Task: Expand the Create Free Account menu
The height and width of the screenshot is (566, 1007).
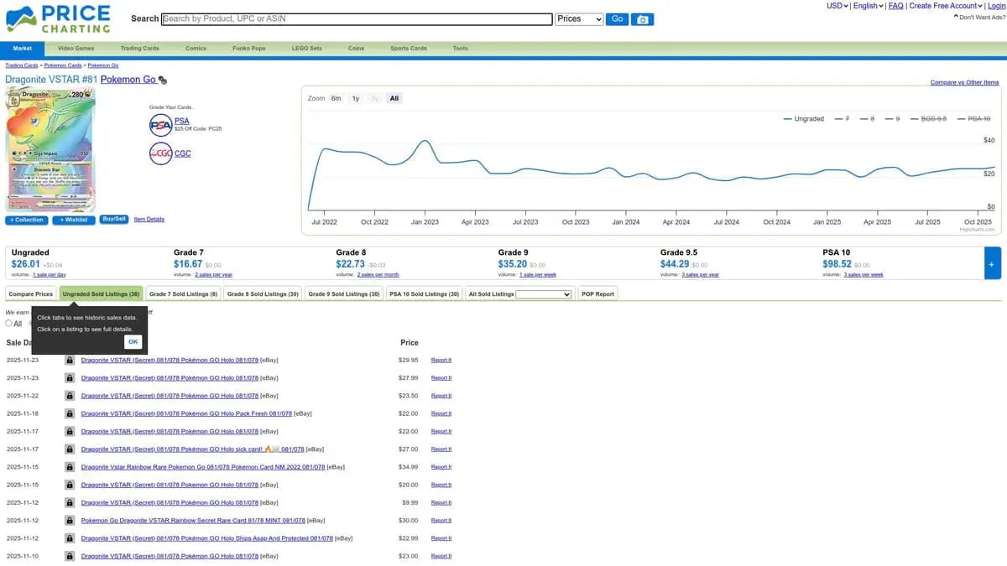Action: click(946, 6)
